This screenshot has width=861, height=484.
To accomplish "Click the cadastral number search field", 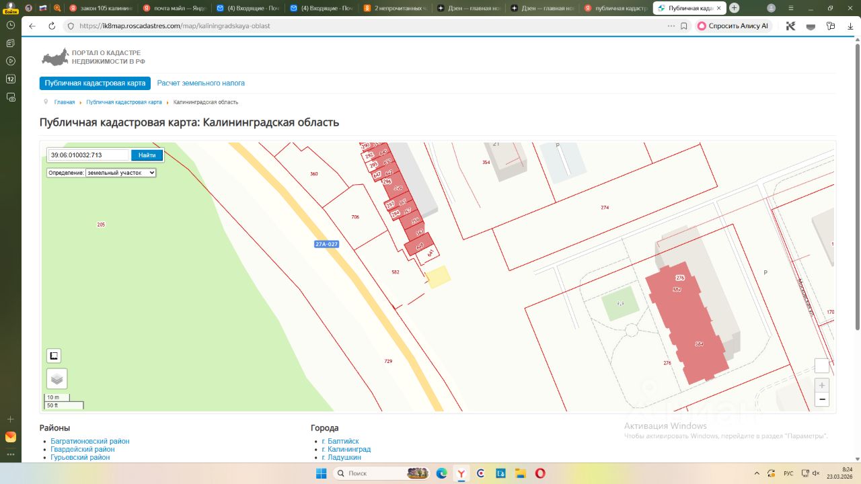I will coord(87,155).
